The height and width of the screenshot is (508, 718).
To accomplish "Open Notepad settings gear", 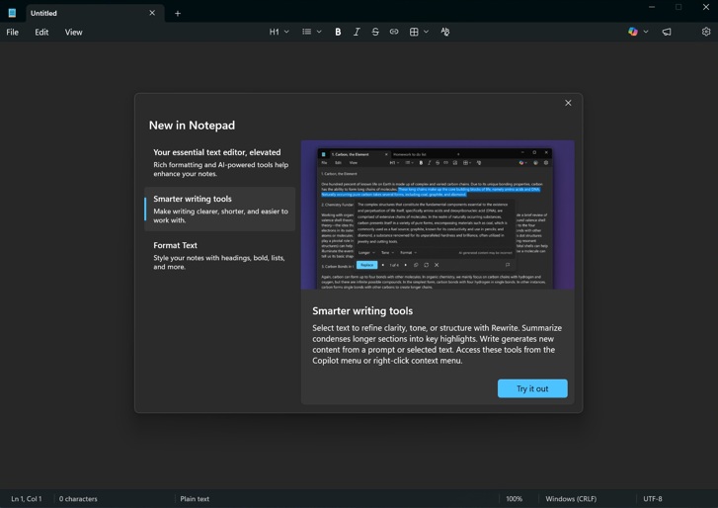I will click(706, 32).
